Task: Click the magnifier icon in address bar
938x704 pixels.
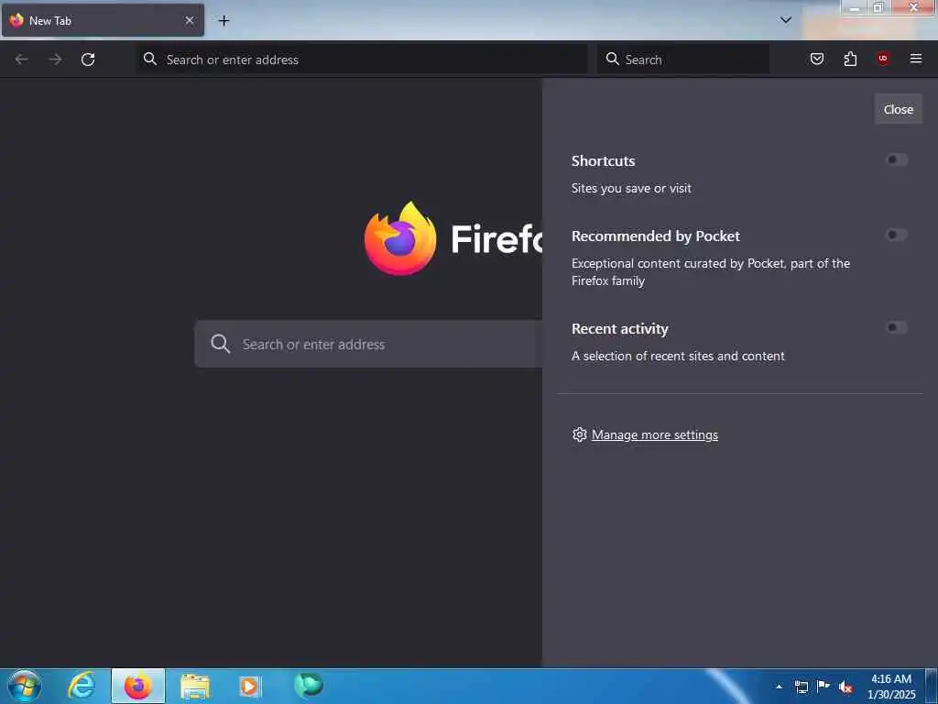Action: 150,59
